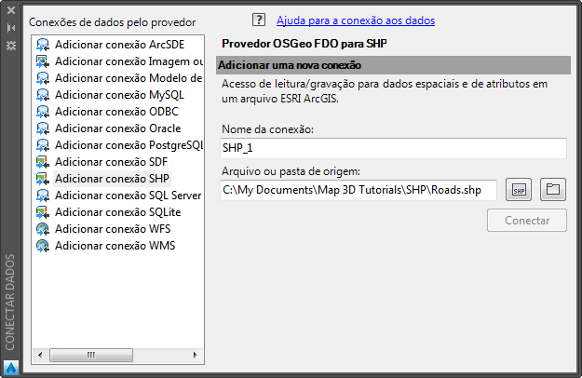Screen dimensions: 582x378
Task: Select Adicionar conexão WFS
Action: (113, 229)
